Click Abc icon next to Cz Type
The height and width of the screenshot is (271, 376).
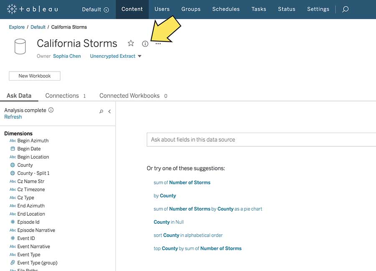13,197
